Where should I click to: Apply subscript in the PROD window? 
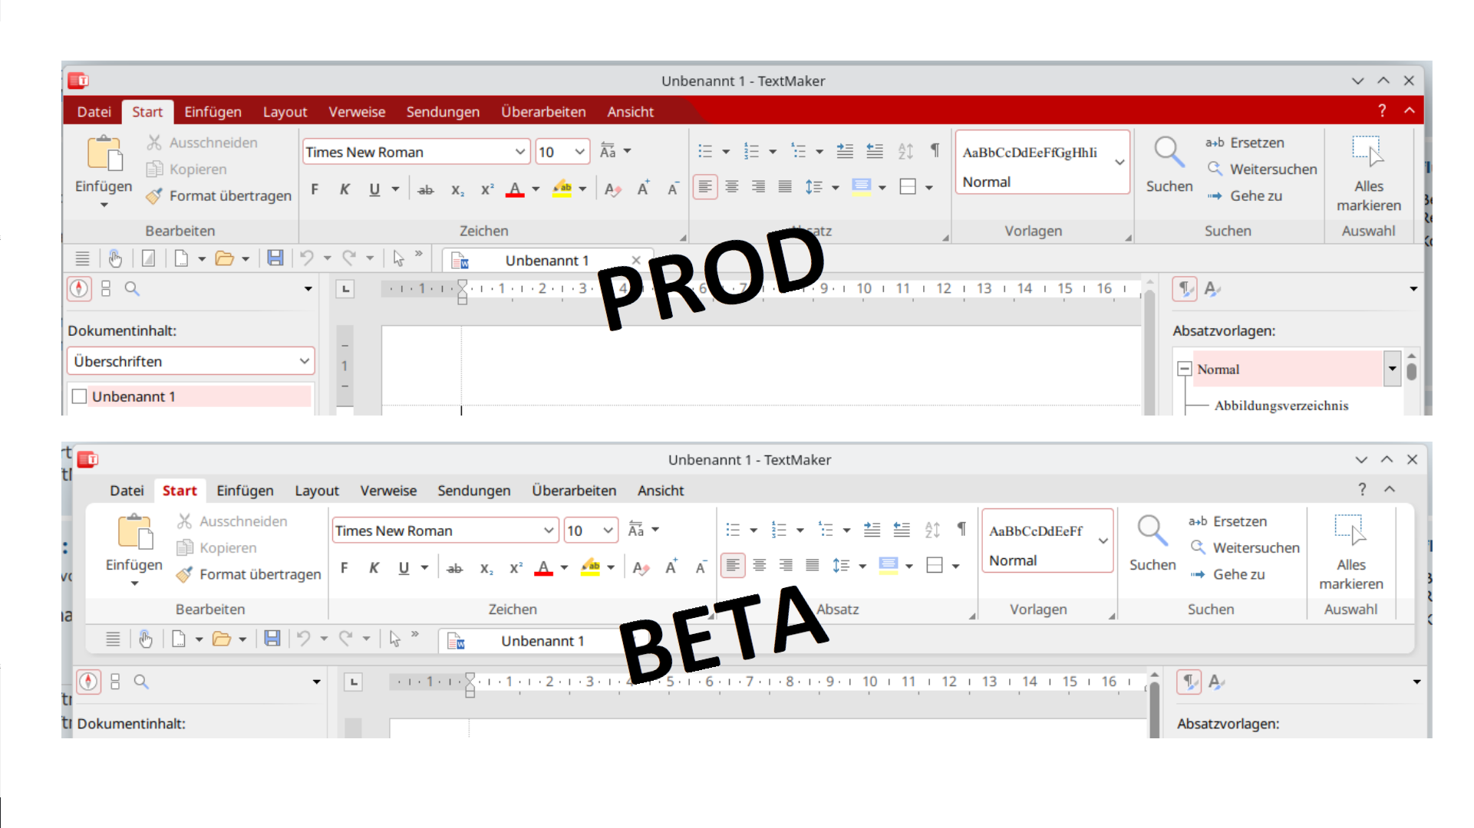[x=457, y=189]
